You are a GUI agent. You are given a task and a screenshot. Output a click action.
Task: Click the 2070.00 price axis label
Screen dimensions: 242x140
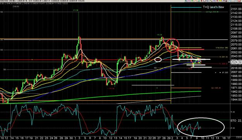click(x=236, y=45)
